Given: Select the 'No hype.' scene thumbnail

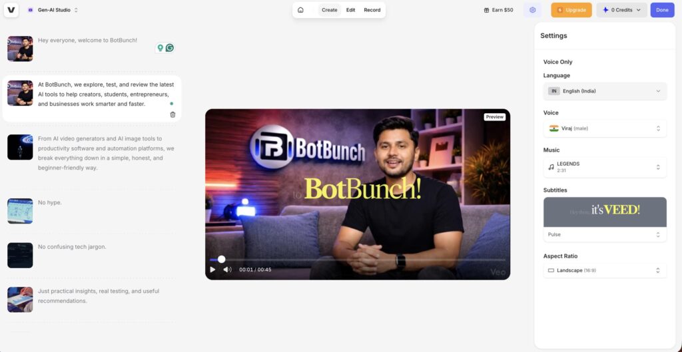Looking at the screenshot, I should coord(20,211).
